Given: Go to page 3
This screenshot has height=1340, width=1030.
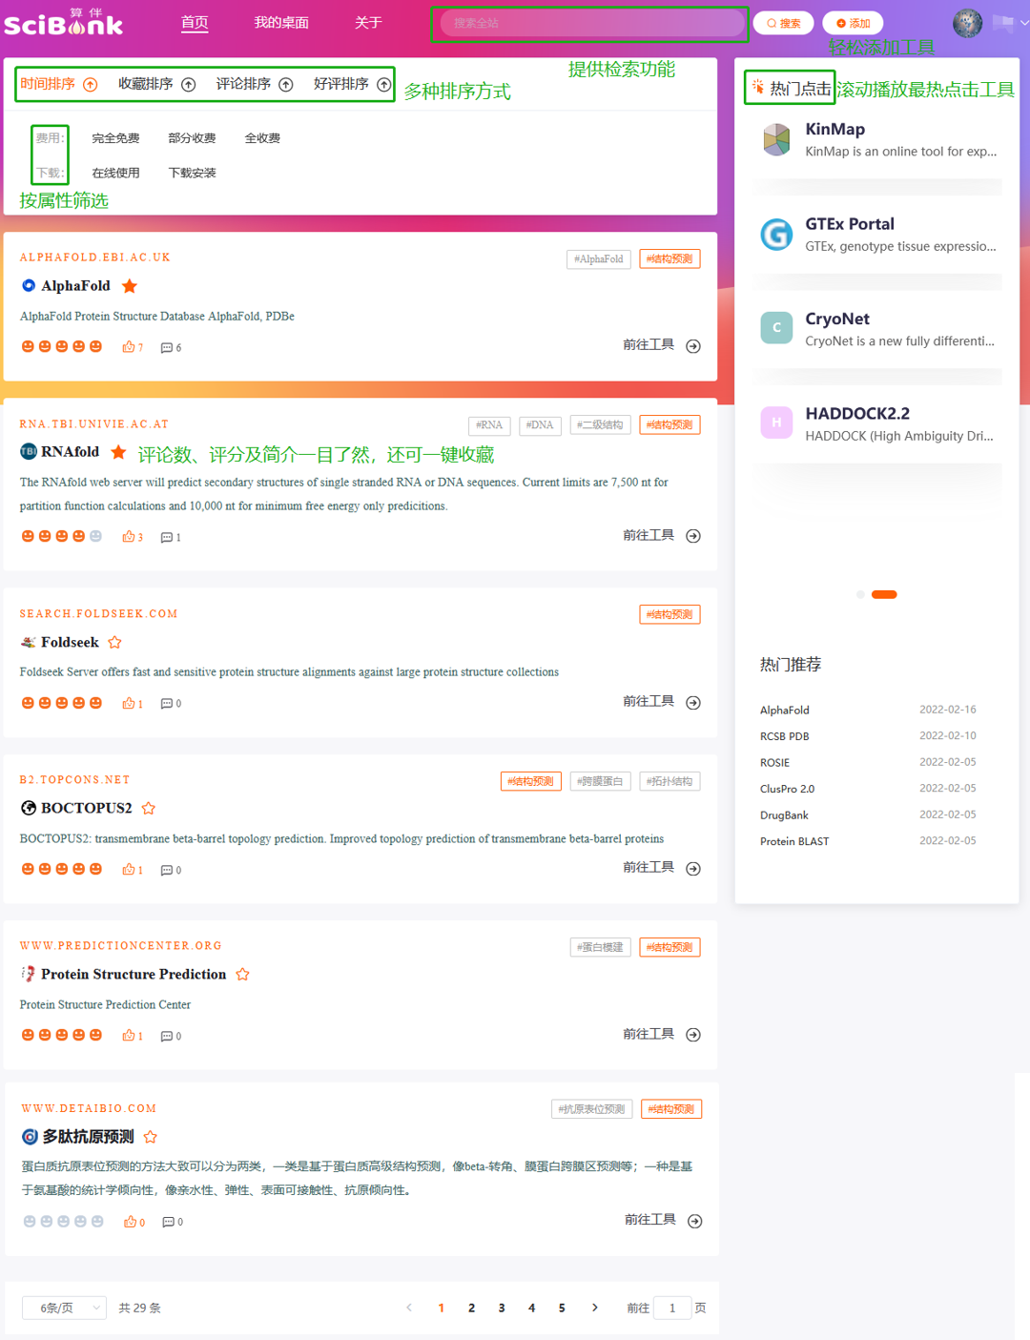Looking at the screenshot, I should (502, 1308).
